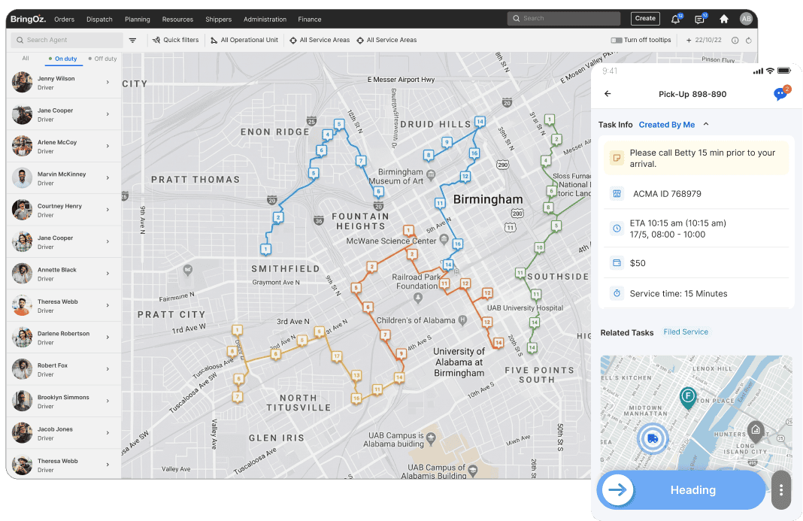Screen dimensions: 803x521
Task: Click the note icon beside Betty message
Action: (617, 158)
